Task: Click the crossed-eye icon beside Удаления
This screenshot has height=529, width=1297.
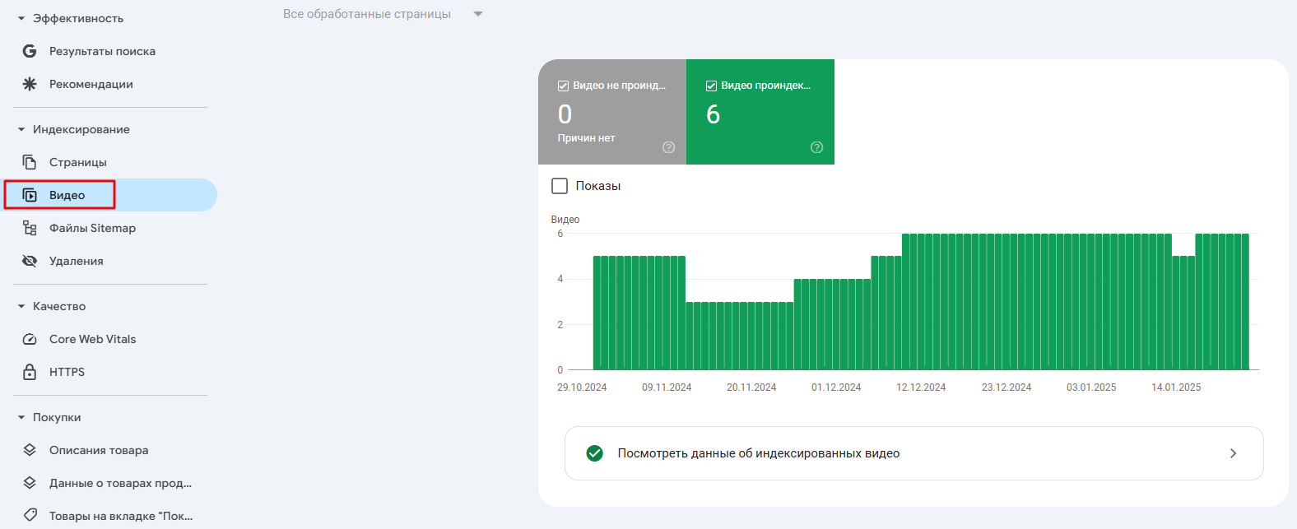Action: point(30,261)
